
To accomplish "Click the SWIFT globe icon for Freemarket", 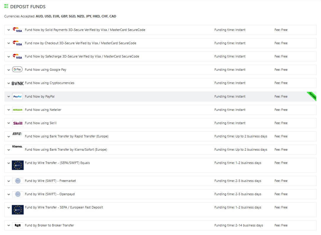I will (x=17, y=181).
